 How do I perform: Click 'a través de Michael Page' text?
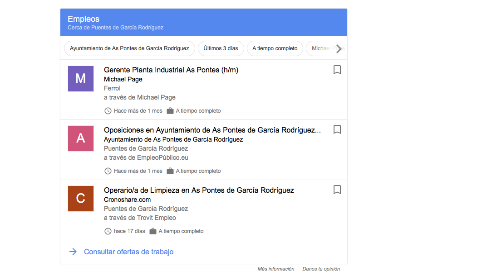139,97
